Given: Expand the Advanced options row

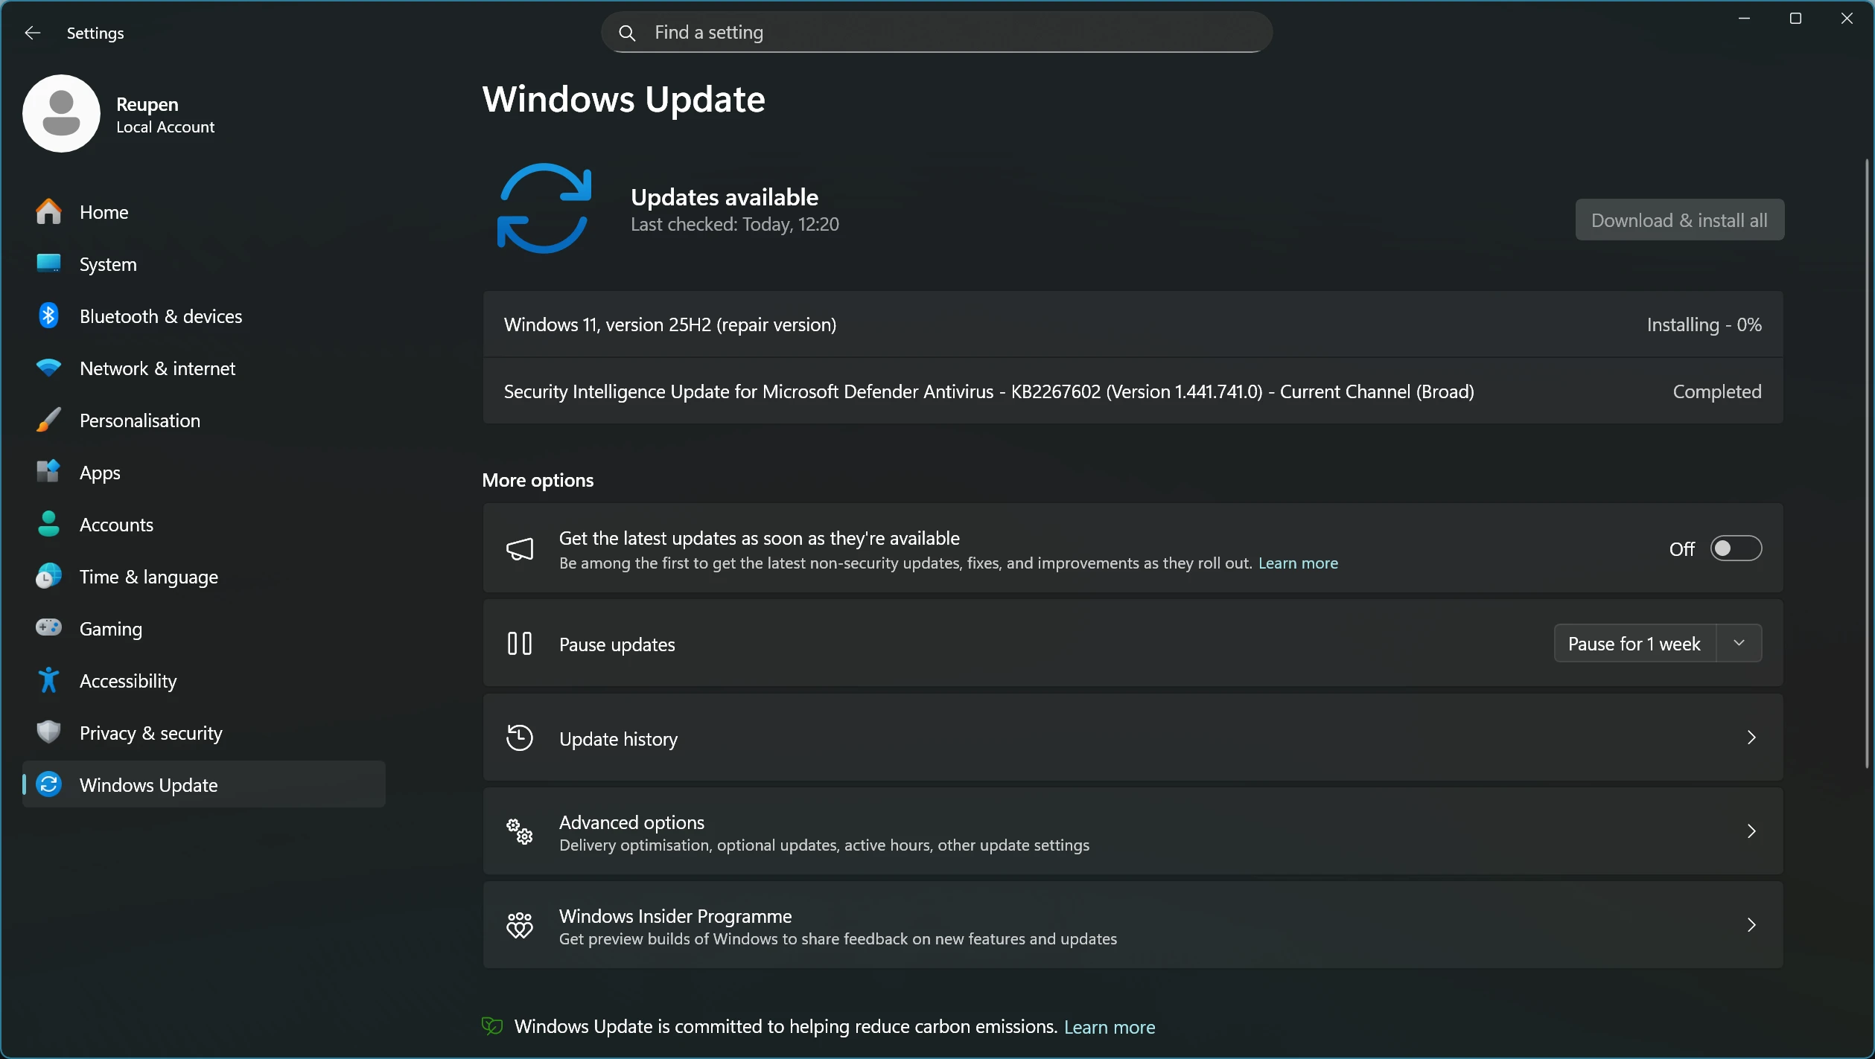Looking at the screenshot, I should point(1751,831).
